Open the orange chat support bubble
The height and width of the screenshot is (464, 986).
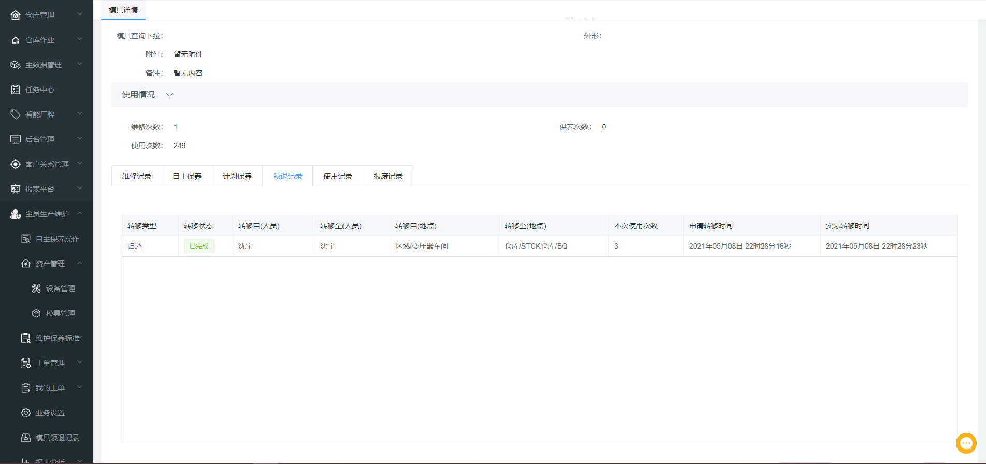966,443
